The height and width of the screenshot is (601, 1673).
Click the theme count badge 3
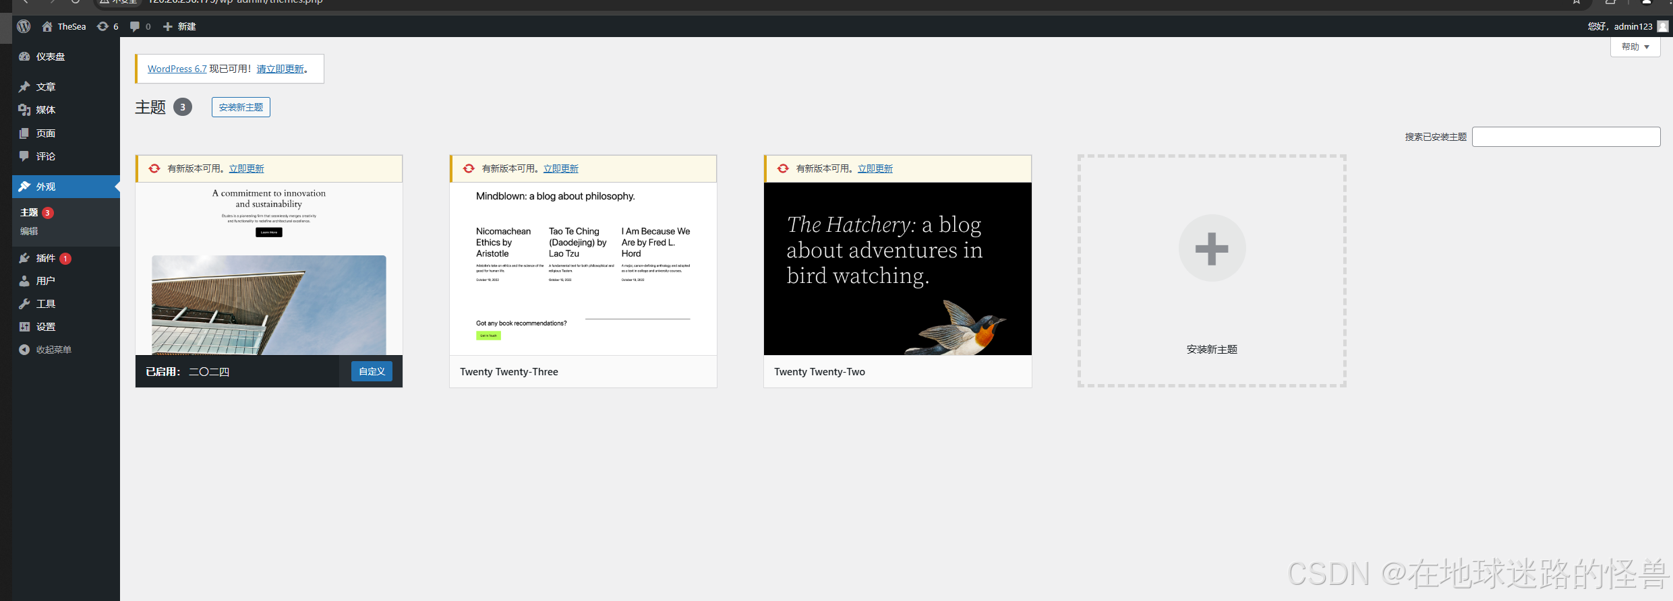pyautogui.click(x=183, y=107)
